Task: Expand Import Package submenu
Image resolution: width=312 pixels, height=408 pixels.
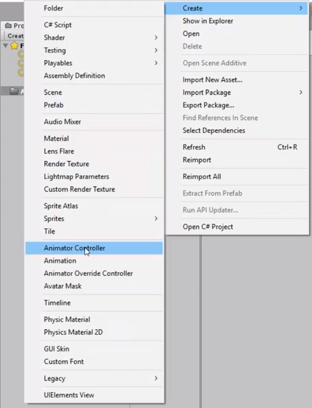Action: tap(237, 93)
